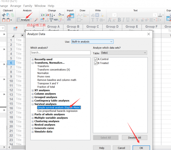
Task: Click the line spacing icon
Action: pos(158,20)
